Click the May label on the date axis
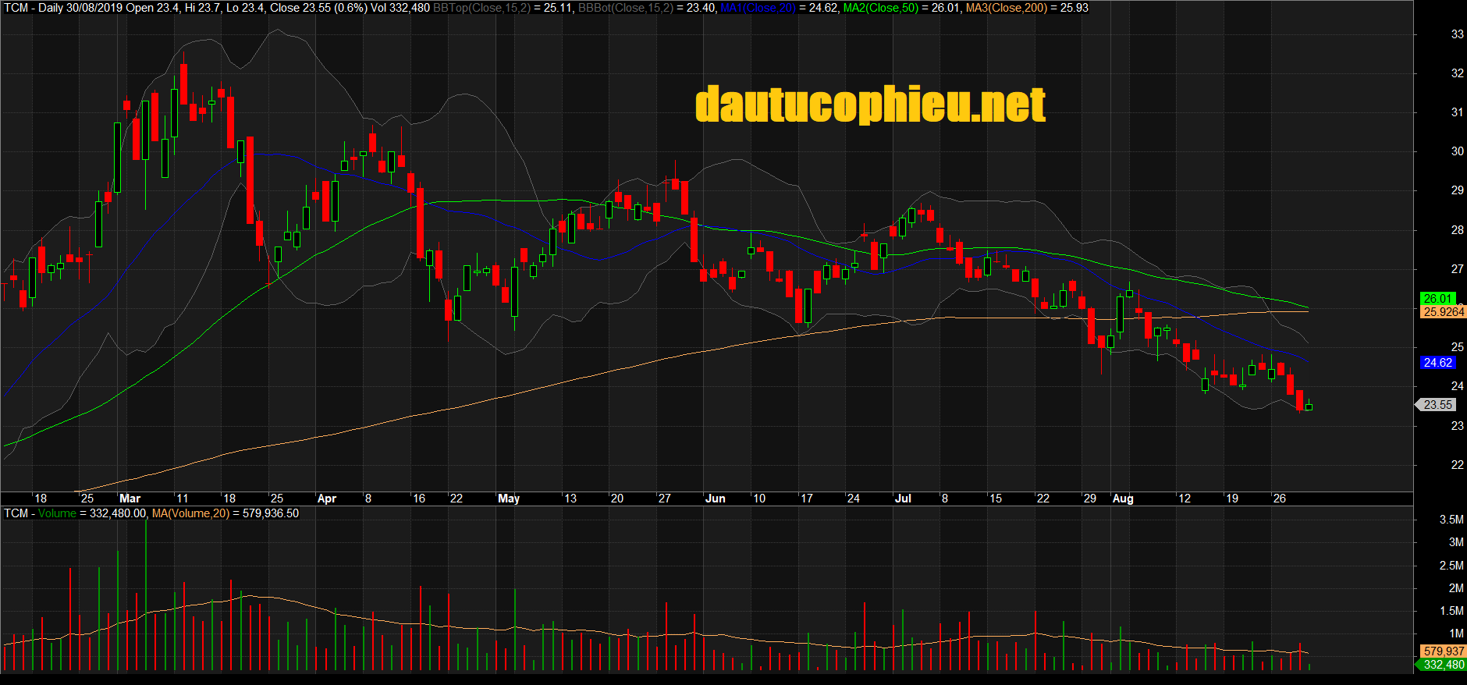 pos(509,499)
